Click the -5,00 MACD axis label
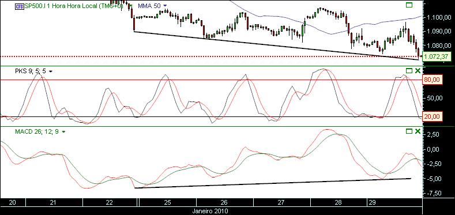The height and width of the screenshot is (215, 455). click(x=435, y=179)
